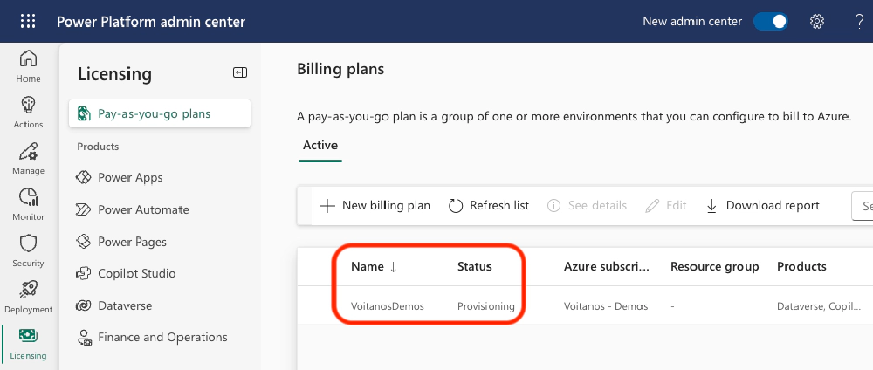The height and width of the screenshot is (370, 873).
Task: Sort by the Name column header
Action: tap(374, 266)
